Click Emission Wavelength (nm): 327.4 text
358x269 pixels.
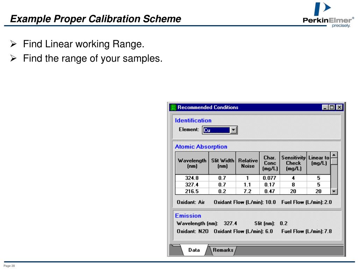[x=207, y=223]
